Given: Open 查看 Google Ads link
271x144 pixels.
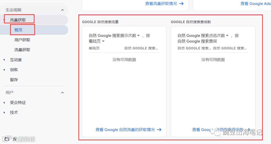Looking at the screenshot, I should 256,3.
